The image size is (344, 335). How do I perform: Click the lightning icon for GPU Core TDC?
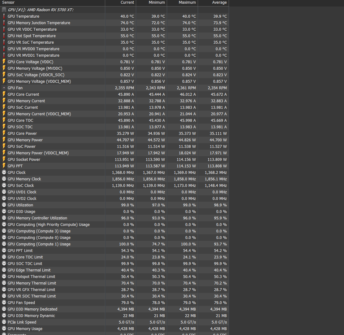coord(4,121)
